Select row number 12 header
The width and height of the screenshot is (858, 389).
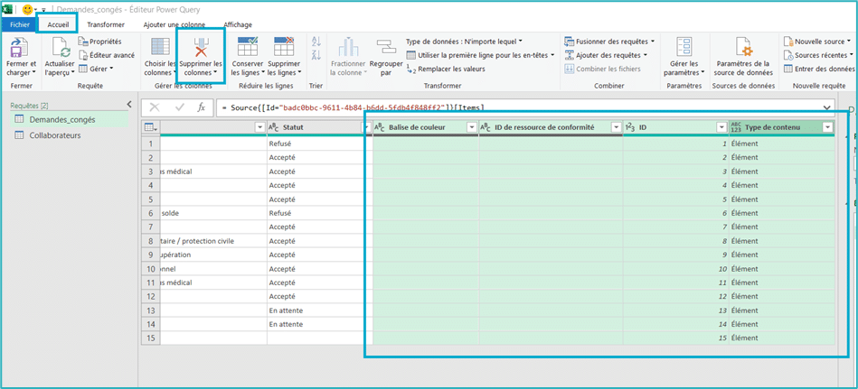(150, 296)
